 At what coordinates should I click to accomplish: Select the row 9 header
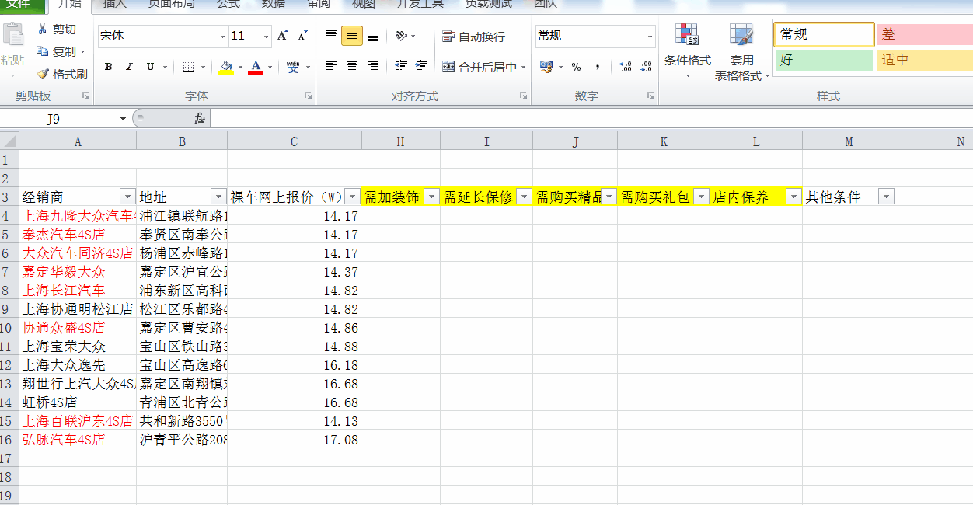[9, 308]
